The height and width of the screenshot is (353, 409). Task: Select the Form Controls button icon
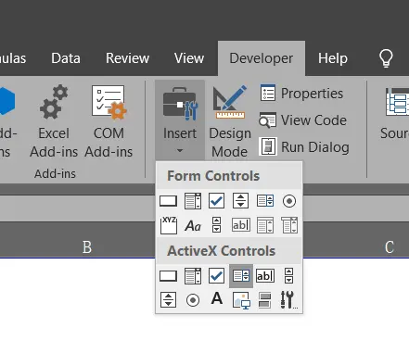pyautogui.click(x=168, y=201)
